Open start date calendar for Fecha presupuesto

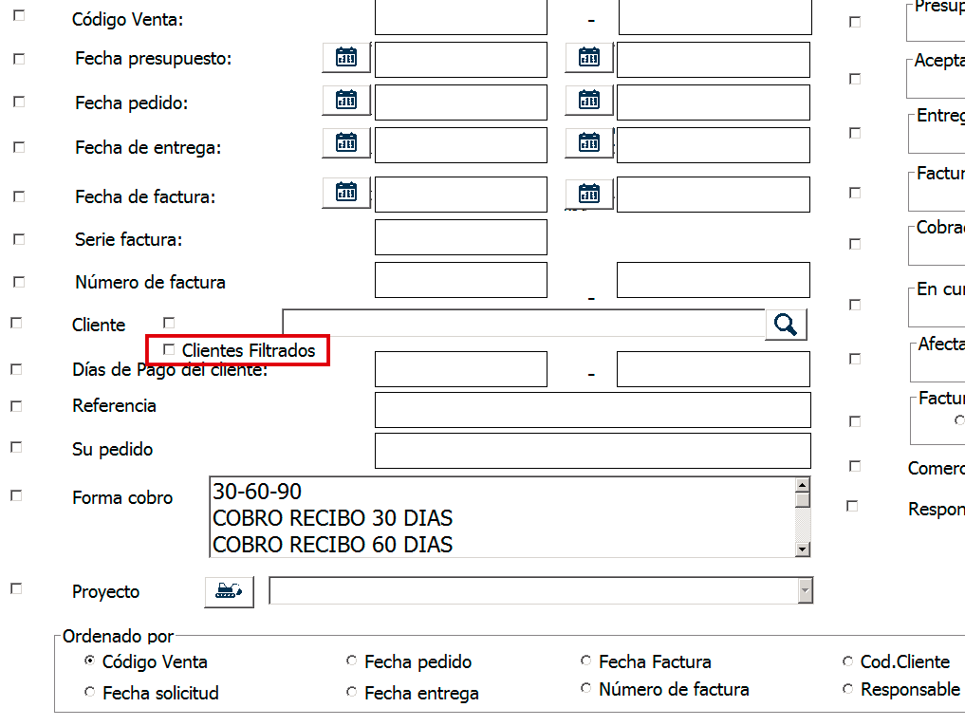[x=346, y=58]
